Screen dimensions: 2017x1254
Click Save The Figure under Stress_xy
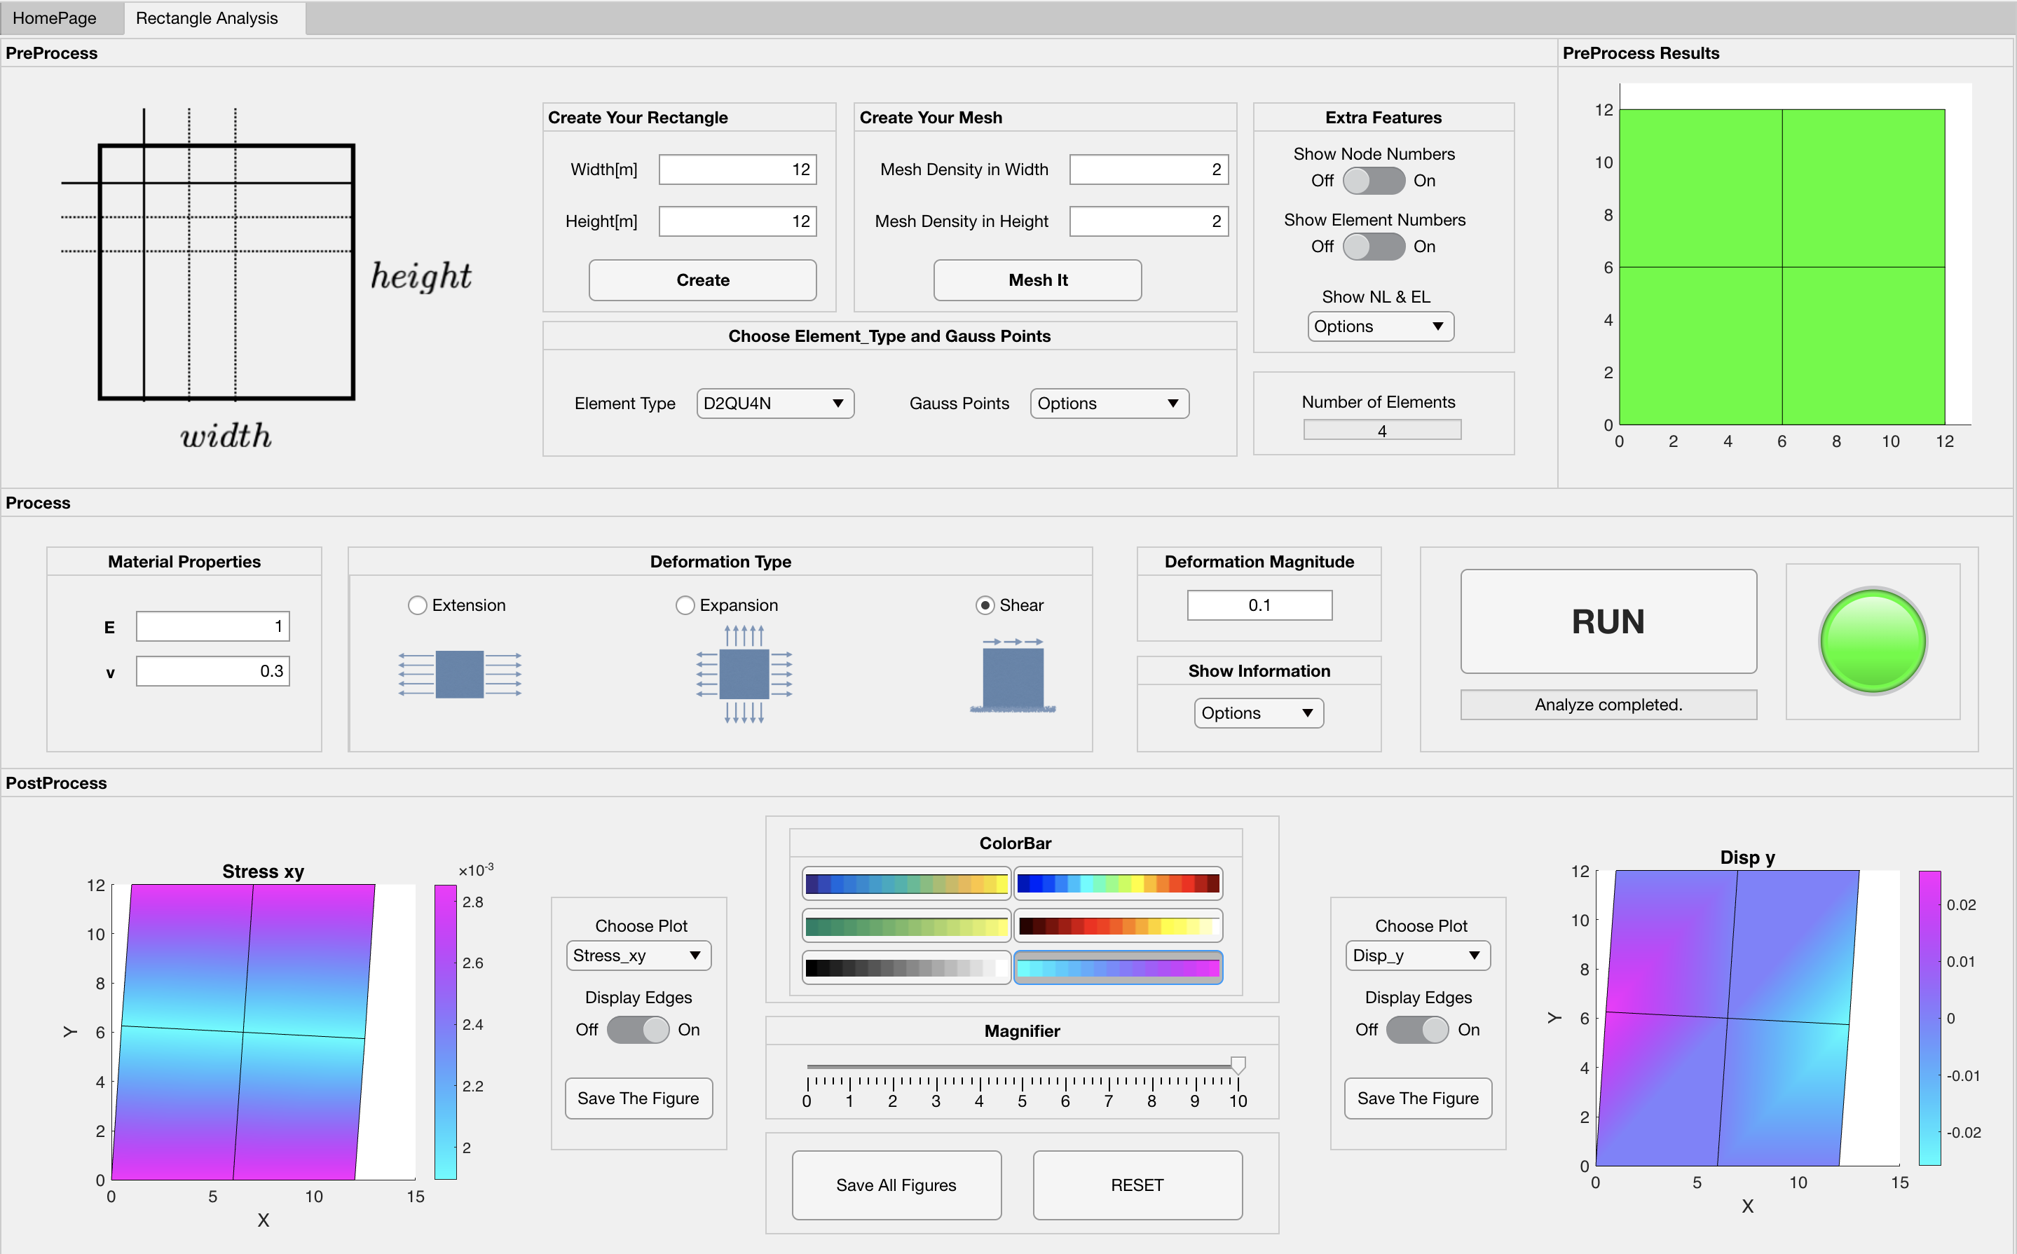pos(638,1098)
